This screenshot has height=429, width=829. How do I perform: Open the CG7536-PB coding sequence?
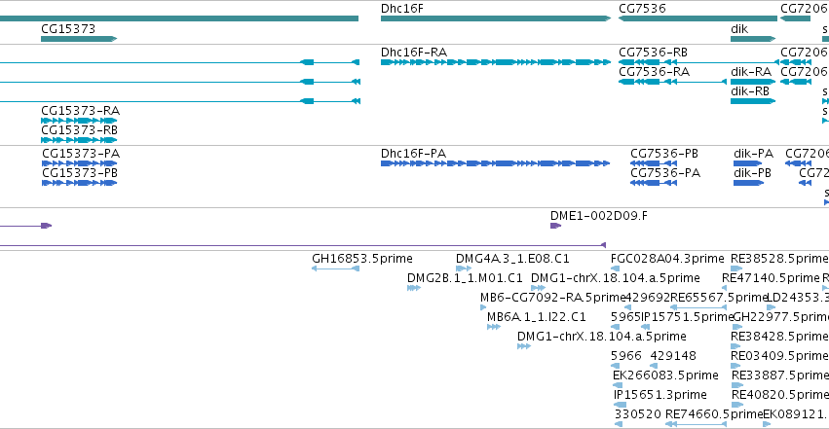click(x=654, y=163)
